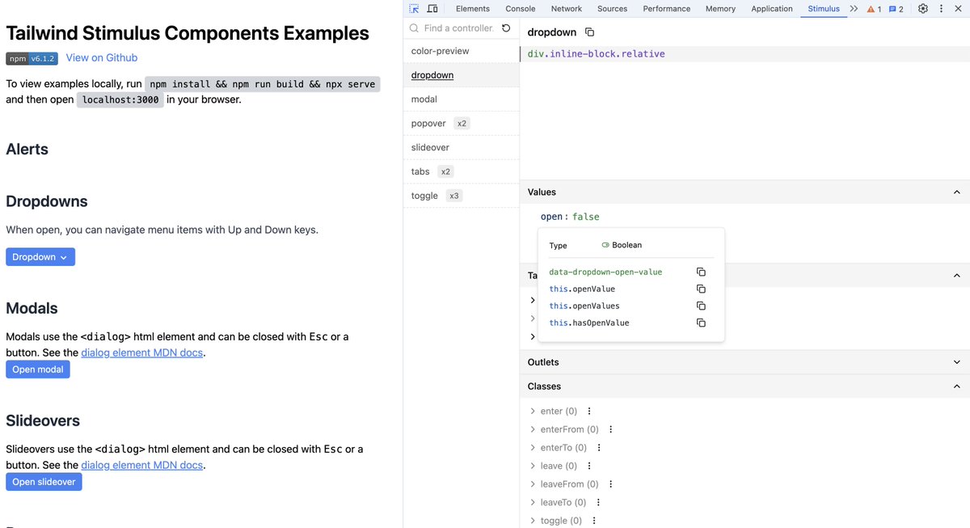Expand the leaveFrom (0) class row
Image resolution: width=970 pixels, height=528 pixels.
click(x=533, y=484)
